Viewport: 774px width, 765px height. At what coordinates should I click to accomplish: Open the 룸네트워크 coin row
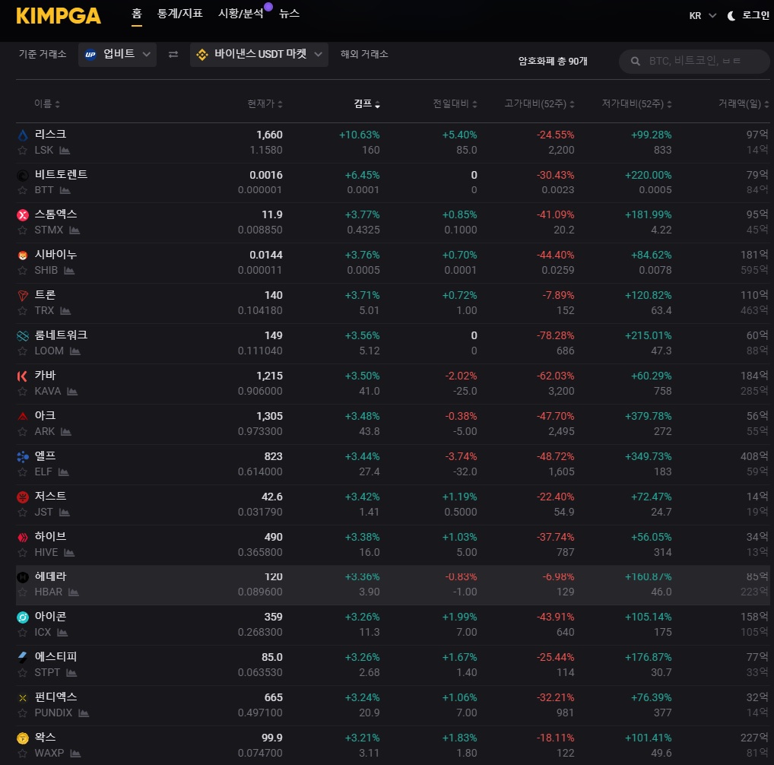[x=392, y=344]
